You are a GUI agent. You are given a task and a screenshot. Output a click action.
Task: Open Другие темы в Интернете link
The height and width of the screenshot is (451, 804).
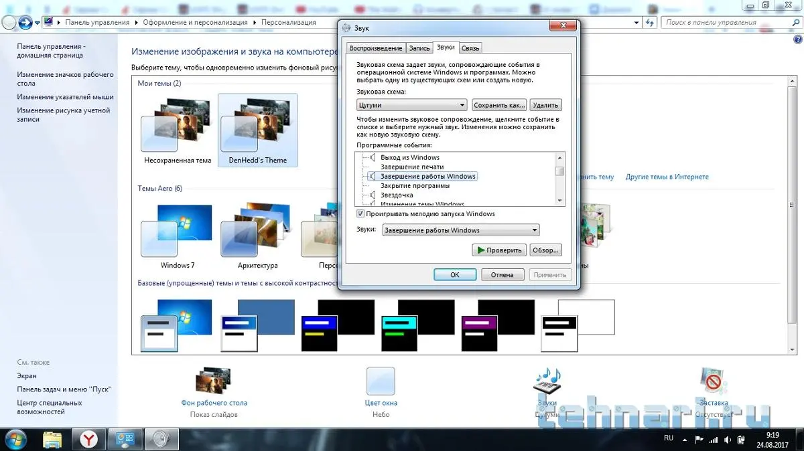point(667,177)
